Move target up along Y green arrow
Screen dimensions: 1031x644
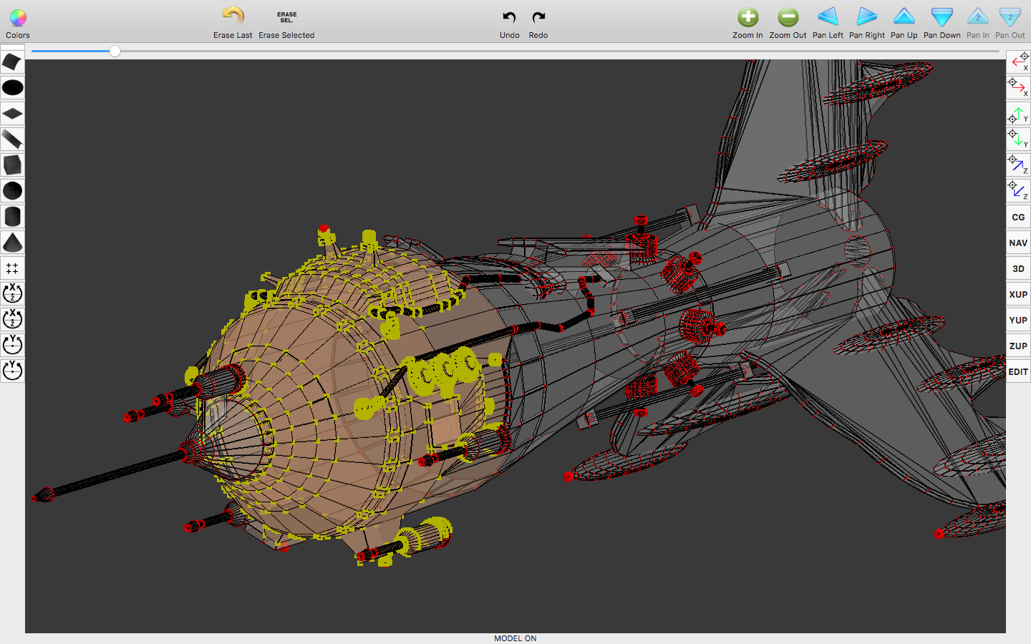tap(1018, 113)
